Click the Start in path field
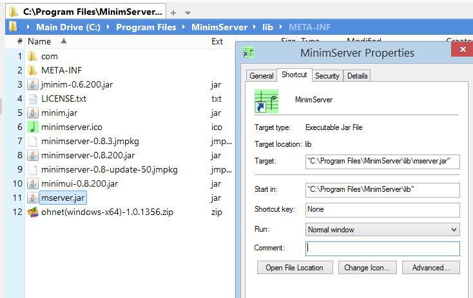473x298 pixels. tap(383, 190)
